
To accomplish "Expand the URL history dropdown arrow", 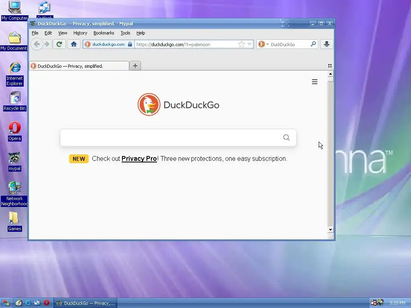I will (x=250, y=44).
